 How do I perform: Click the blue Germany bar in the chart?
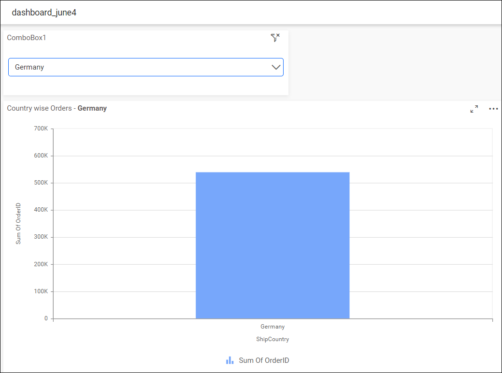(272, 245)
